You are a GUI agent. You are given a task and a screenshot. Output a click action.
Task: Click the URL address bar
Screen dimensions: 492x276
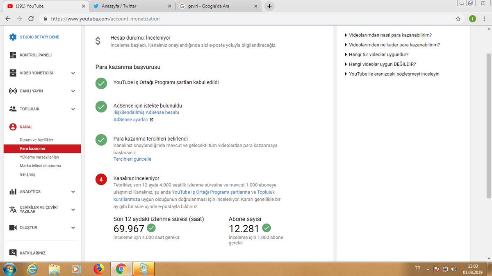click(x=246, y=19)
